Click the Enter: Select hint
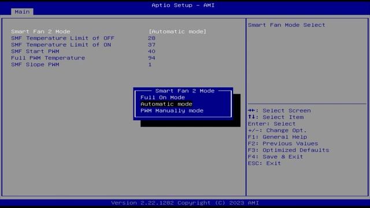The image size is (370, 208). click(272, 124)
